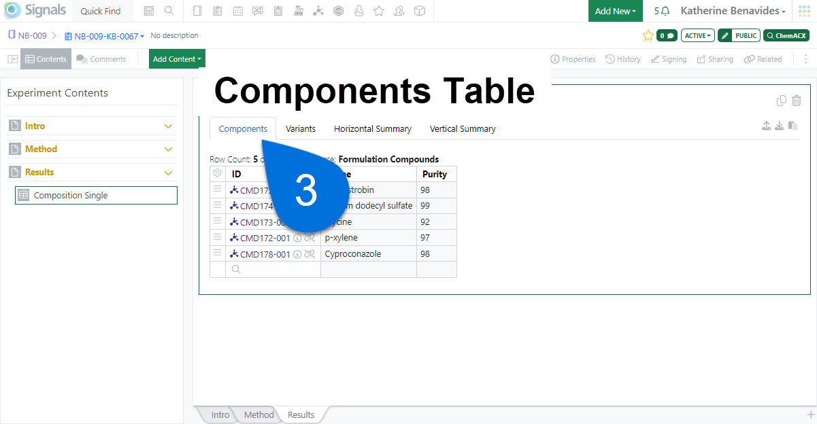Click the upload icon in the Components table
Viewport: 817px width, 424px height.
coord(767,126)
